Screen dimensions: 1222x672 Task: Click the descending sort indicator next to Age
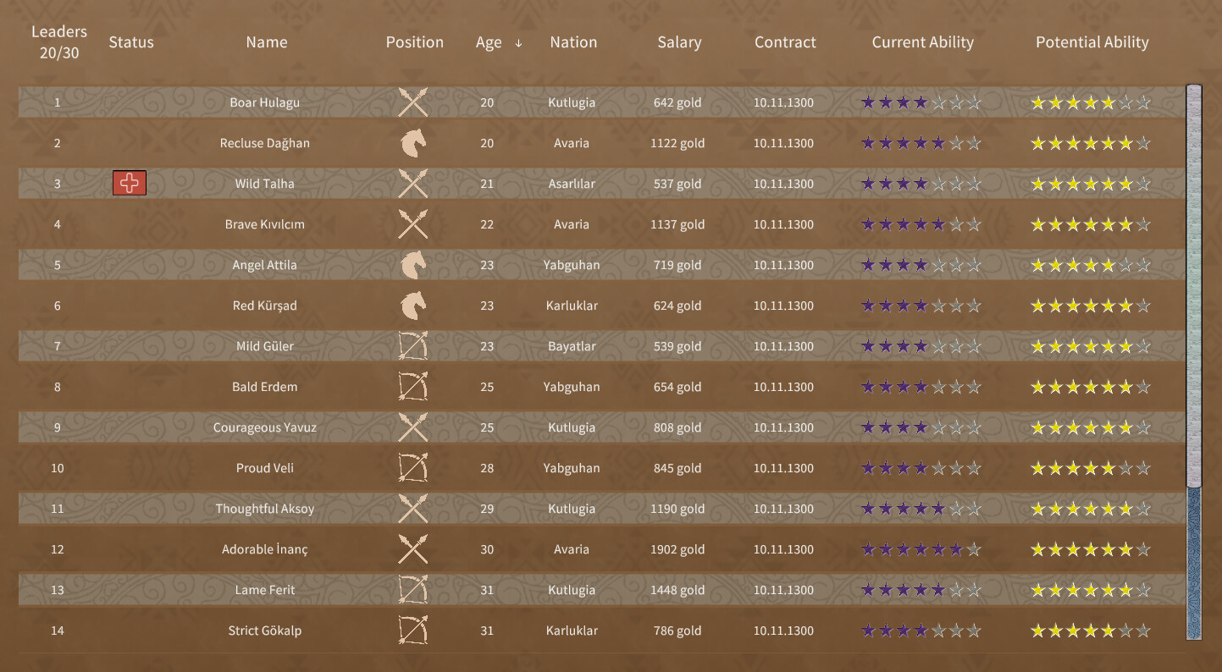coord(518,42)
